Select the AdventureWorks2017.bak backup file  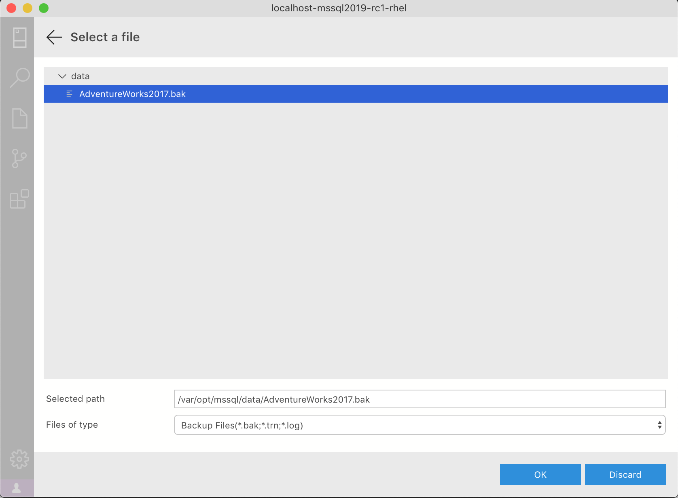[133, 94]
